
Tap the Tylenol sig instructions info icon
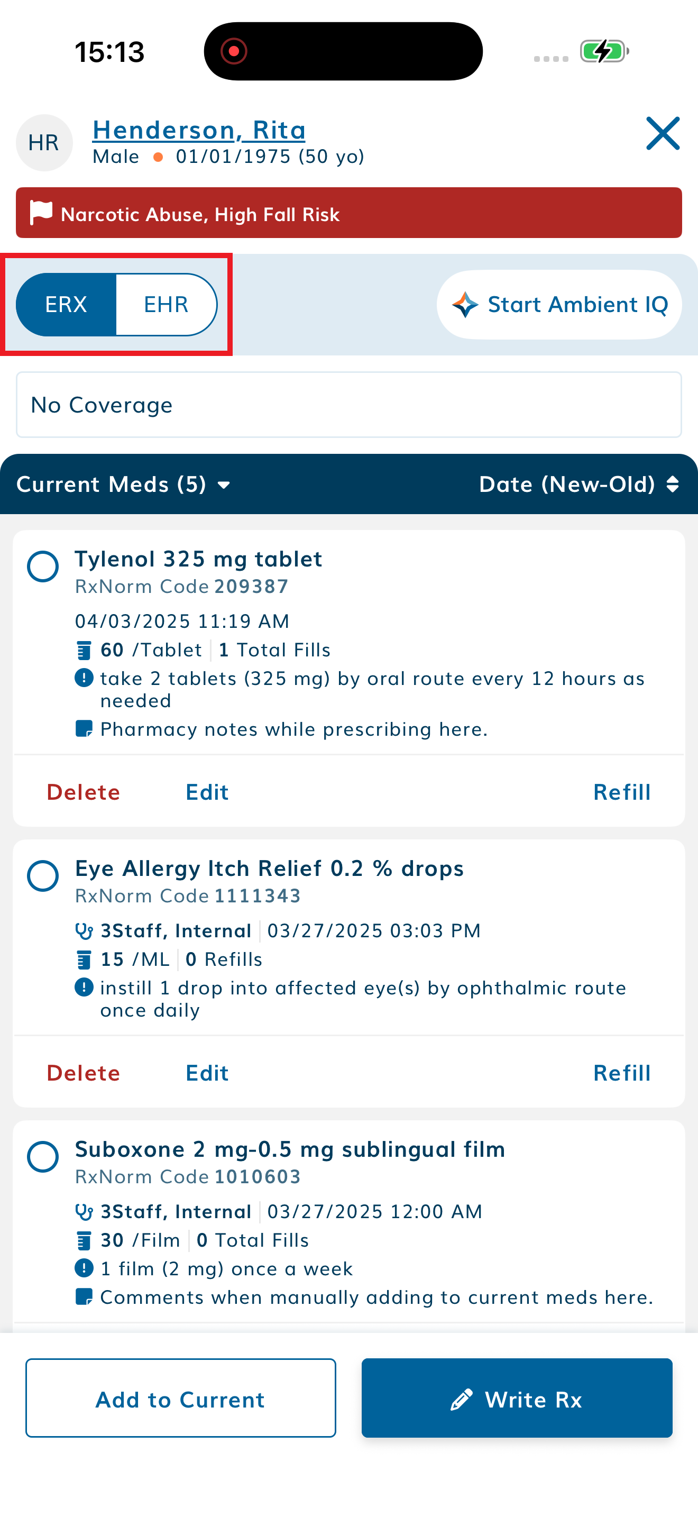click(84, 679)
